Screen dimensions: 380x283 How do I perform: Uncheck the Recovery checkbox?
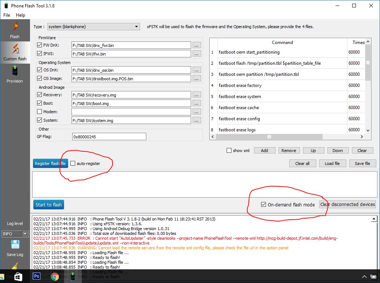pos(40,95)
